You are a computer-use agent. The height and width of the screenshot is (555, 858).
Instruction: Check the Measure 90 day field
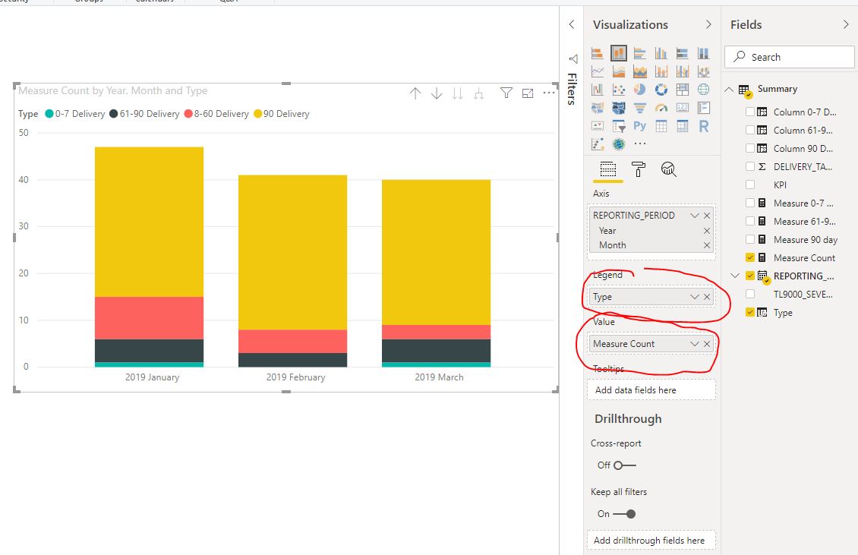[x=750, y=239]
